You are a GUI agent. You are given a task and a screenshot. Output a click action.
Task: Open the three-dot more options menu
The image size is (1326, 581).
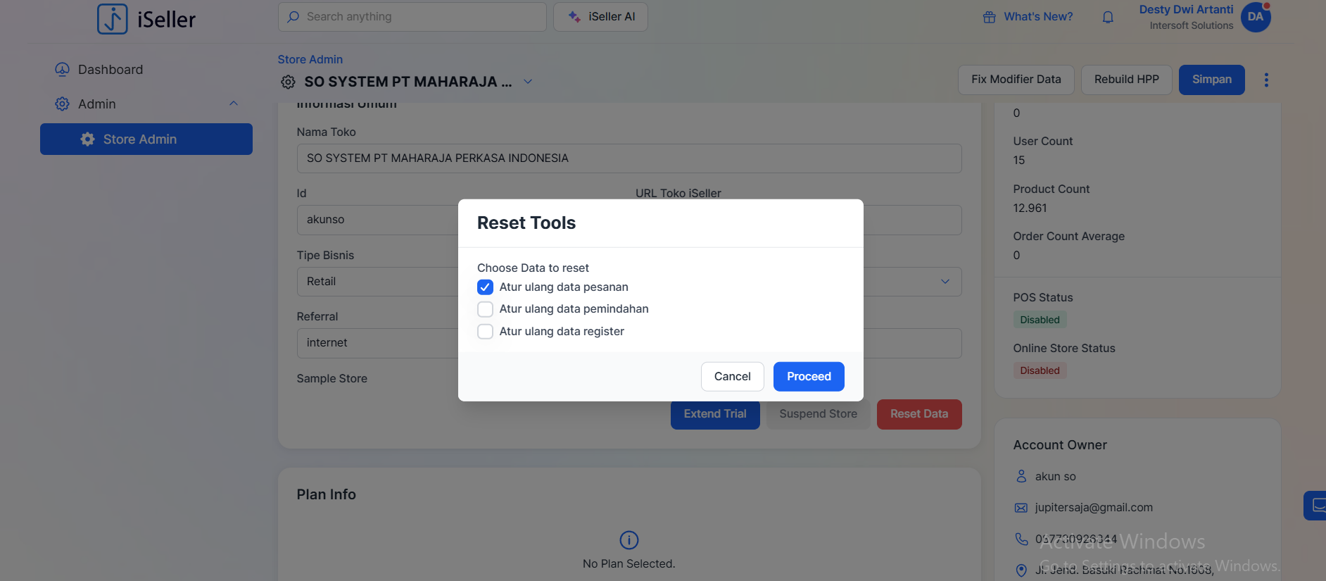[1266, 80]
